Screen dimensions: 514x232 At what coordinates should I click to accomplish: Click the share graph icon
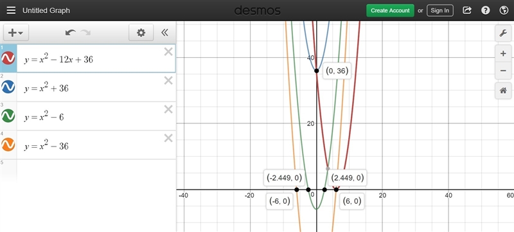tap(467, 10)
